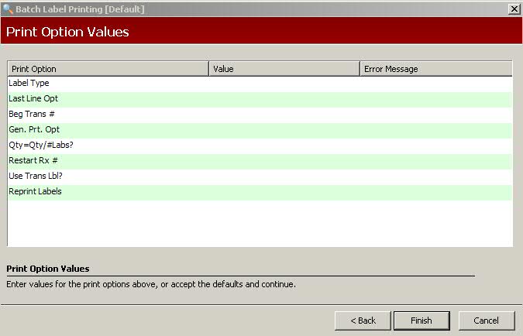Click the Batch Label Printing title icon
The image size is (523, 336).
[7, 9]
